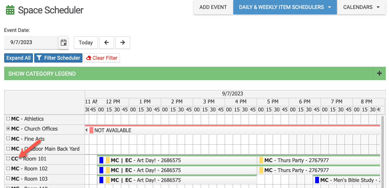Viewport: 389px width, 188px height.
Task: Click the small left arrow beside NOT AVAILABLE
Action: click(x=86, y=130)
